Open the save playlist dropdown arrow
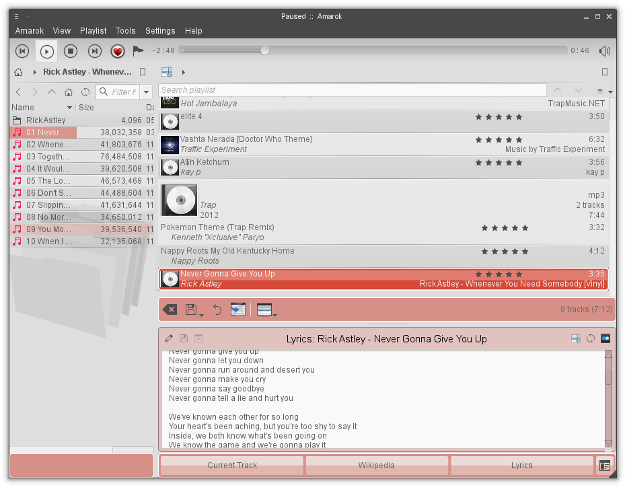Image resolution: width=625 pixels, height=487 pixels. coord(201,313)
